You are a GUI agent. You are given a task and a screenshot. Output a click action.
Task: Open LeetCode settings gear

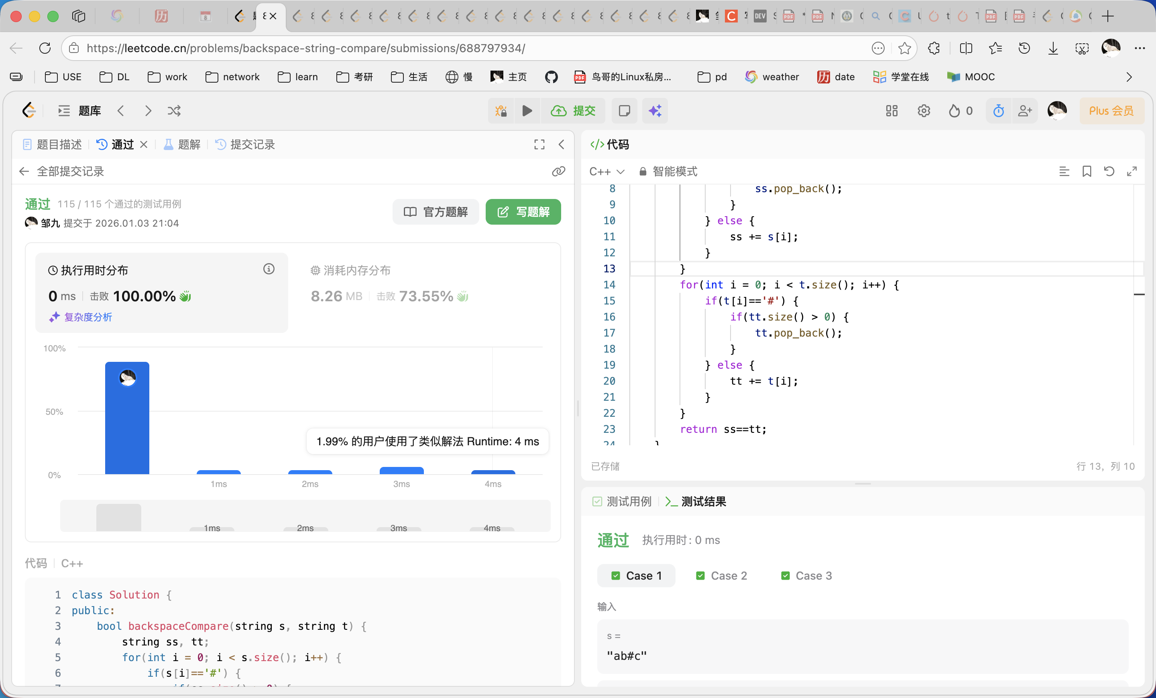point(924,111)
